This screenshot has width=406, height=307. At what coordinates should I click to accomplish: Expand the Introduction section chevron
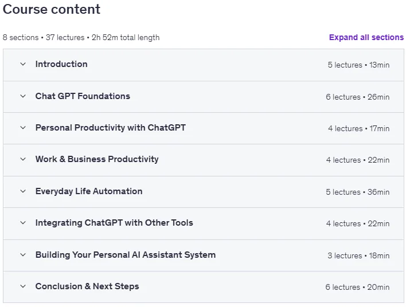pos(23,64)
